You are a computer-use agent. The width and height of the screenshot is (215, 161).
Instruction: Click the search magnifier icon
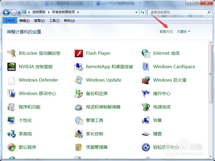pos(209,12)
